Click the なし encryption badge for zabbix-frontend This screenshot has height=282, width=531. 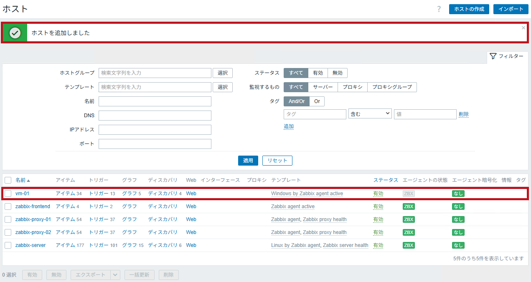pyautogui.click(x=458, y=206)
